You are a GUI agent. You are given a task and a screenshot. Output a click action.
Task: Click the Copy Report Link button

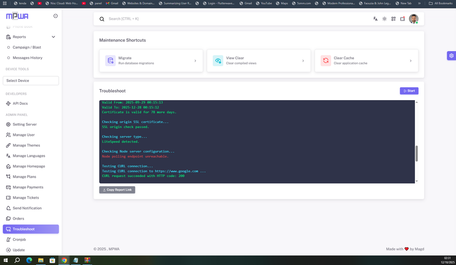(117, 190)
